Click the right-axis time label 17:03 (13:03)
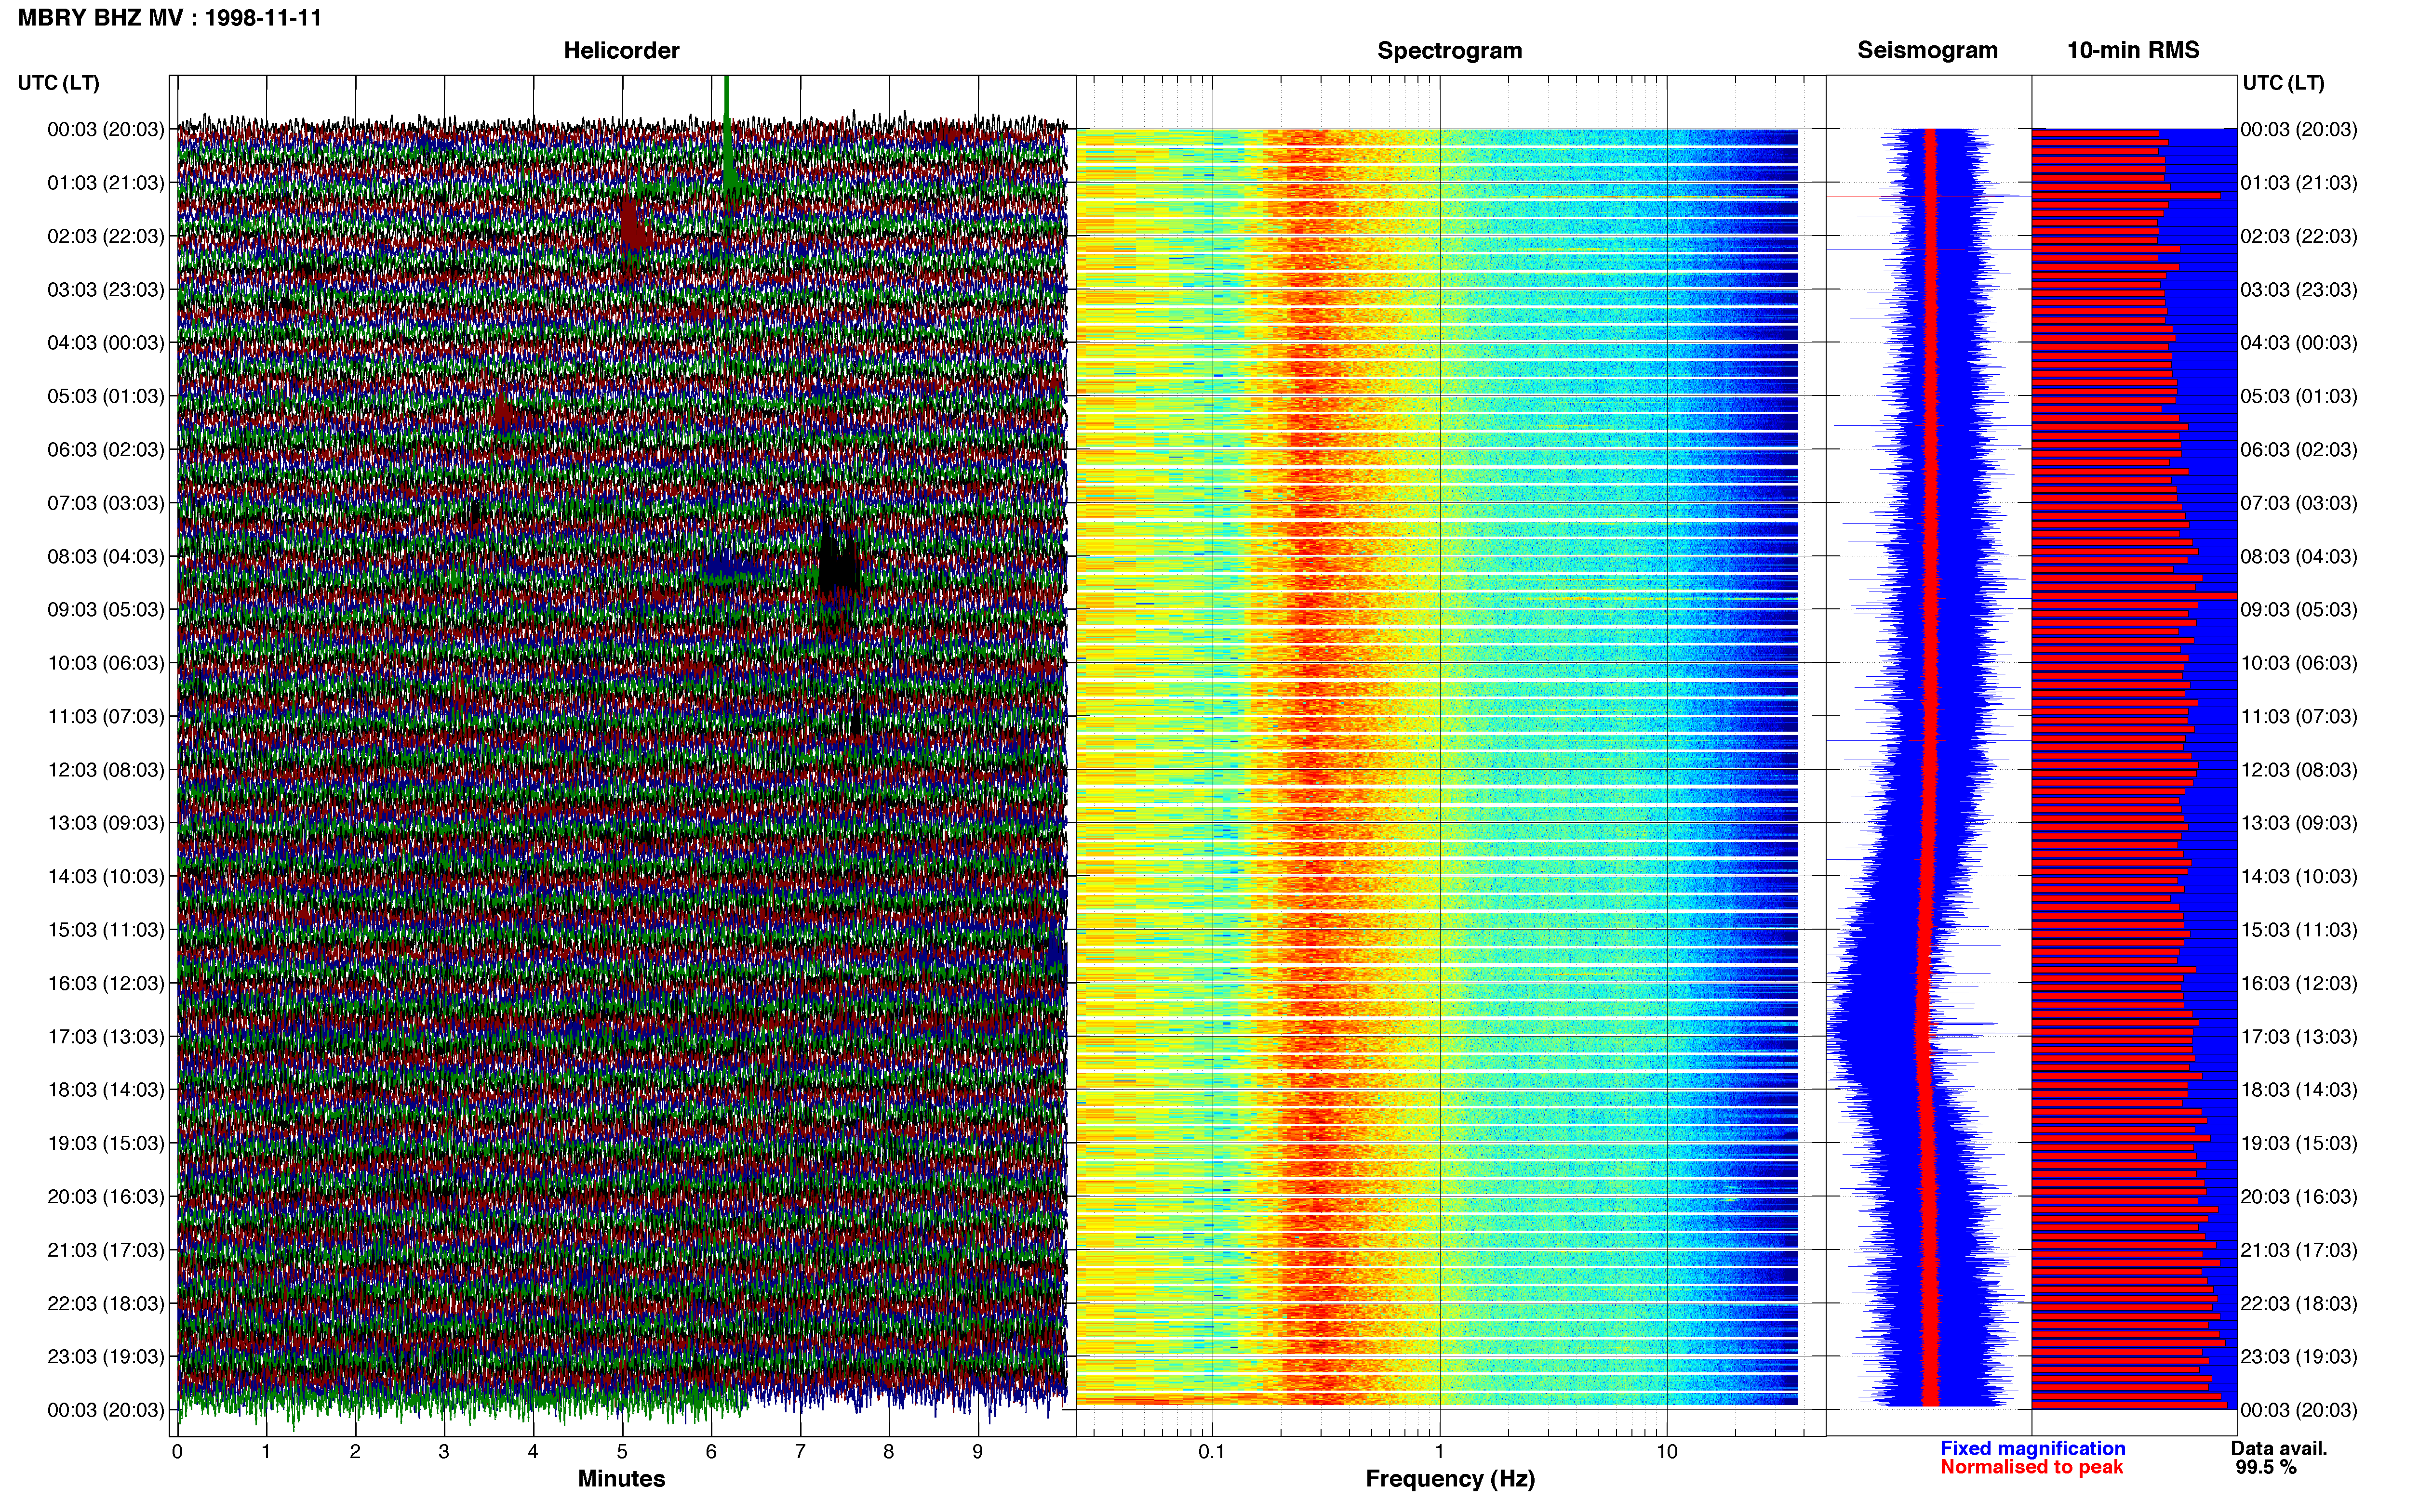Viewport: 2419px width, 1512px height. click(x=2299, y=1037)
